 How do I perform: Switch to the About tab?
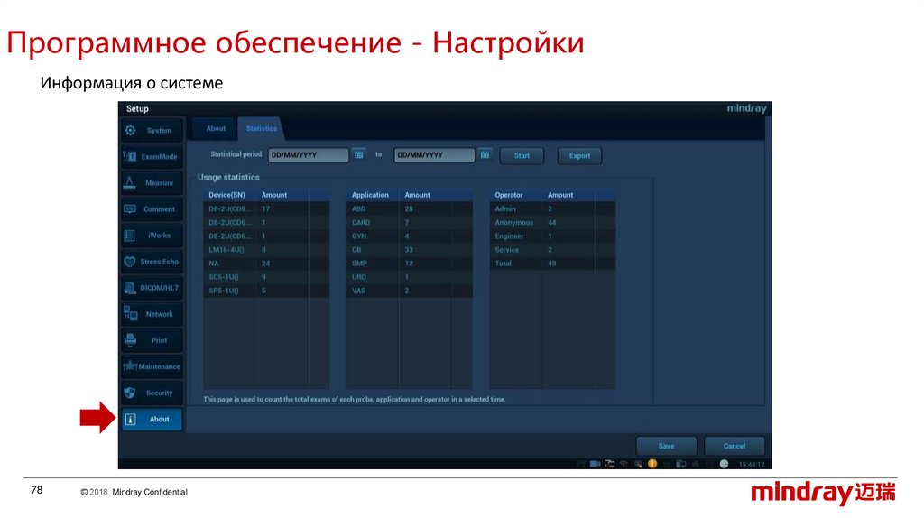pos(216,128)
